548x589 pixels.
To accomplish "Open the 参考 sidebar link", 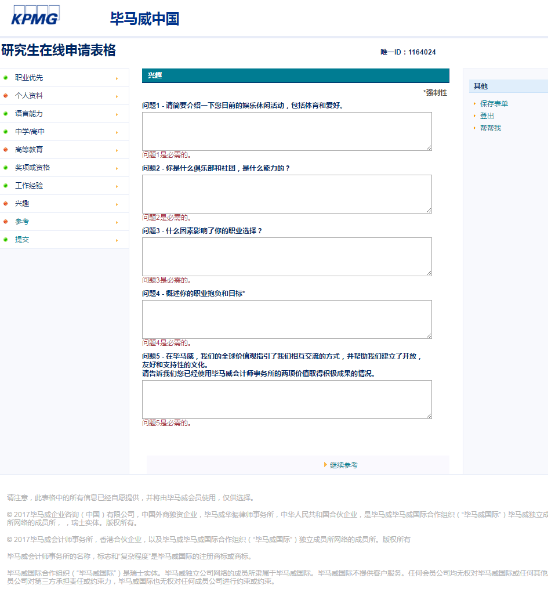I will tap(22, 222).
